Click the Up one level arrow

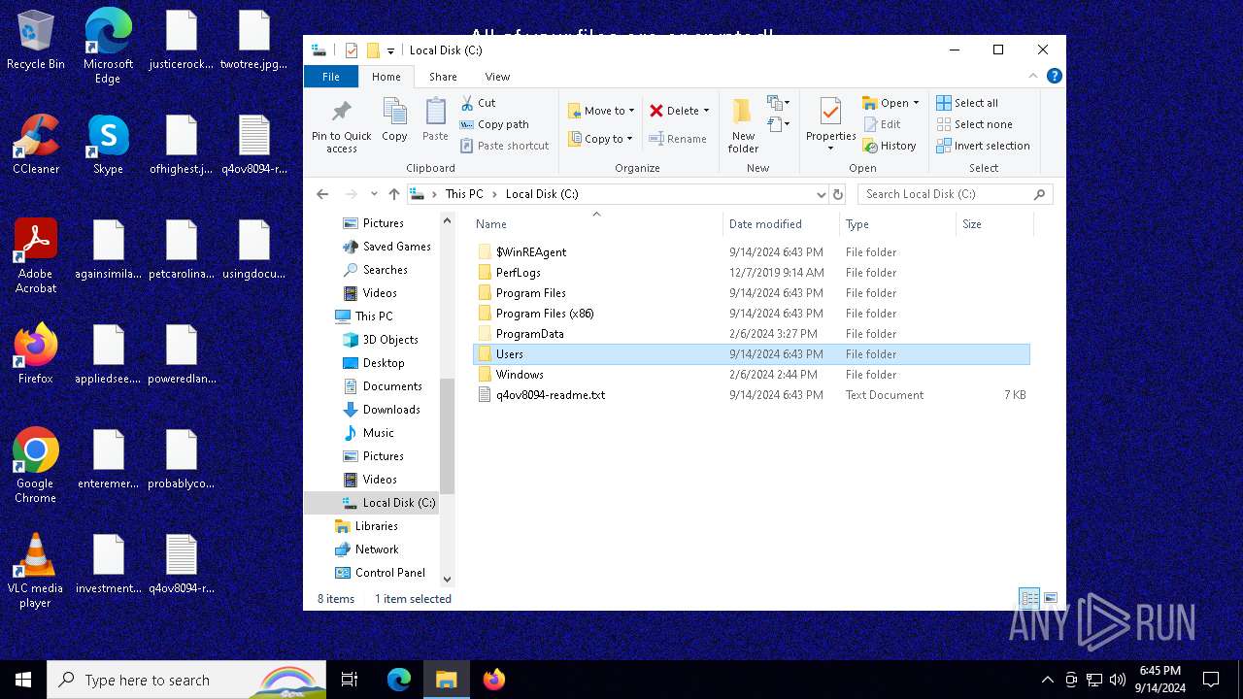[x=394, y=194]
